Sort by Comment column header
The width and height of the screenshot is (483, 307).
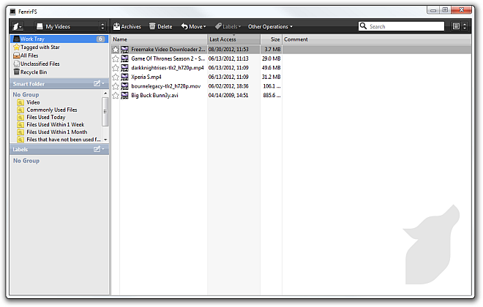(376, 39)
